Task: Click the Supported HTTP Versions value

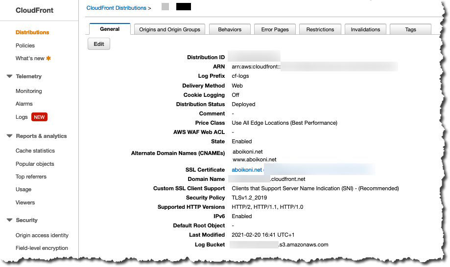Action: pyautogui.click(x=267, y=207)
